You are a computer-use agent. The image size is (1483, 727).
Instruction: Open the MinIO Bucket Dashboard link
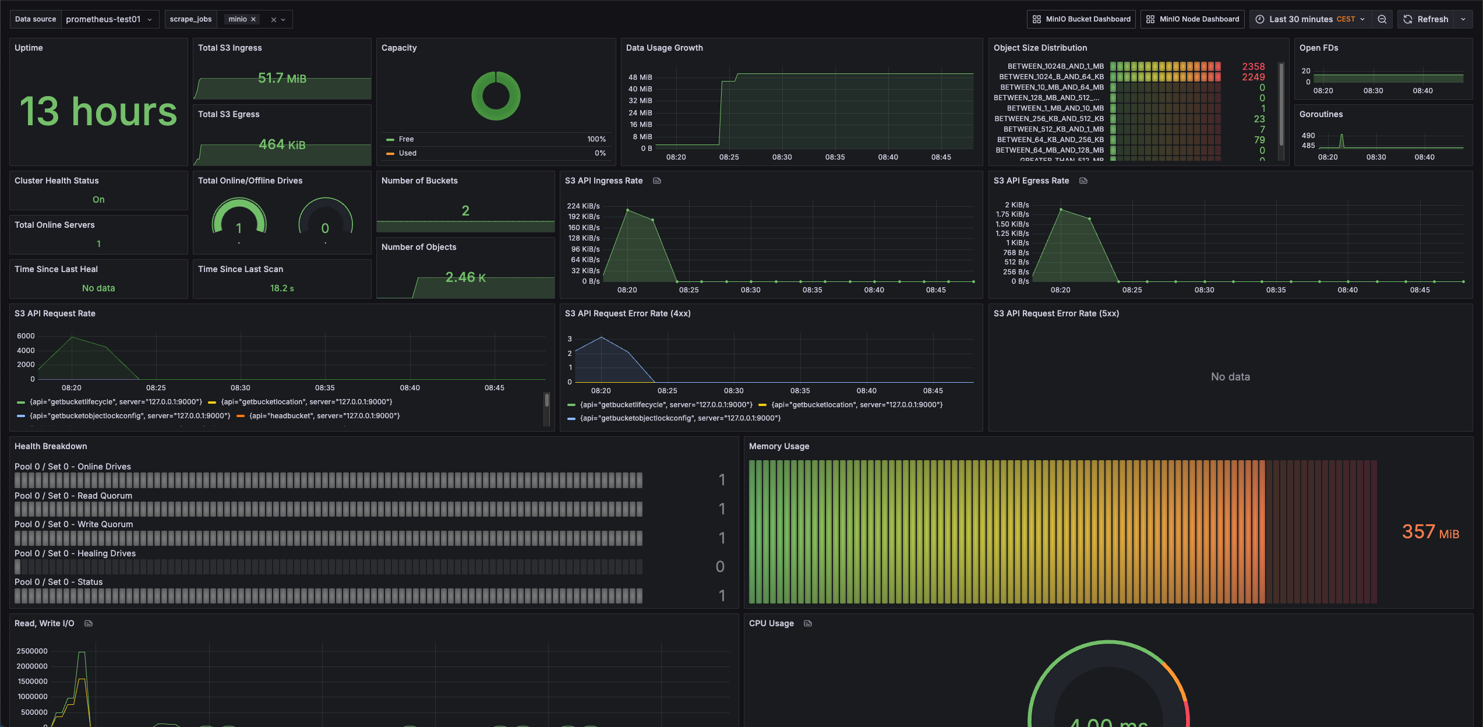1081,19
